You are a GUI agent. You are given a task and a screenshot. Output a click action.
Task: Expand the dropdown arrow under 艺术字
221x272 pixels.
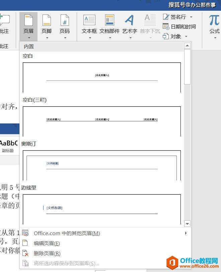[x=130, y=38]
